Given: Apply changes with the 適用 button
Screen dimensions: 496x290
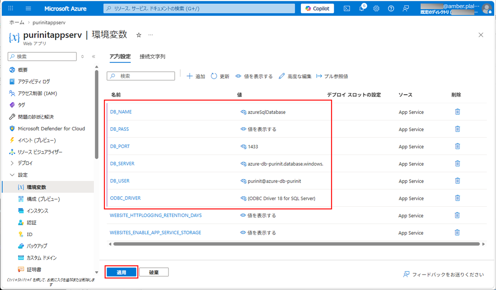Looking at the screenshot, I should pyautogui.click(x=121, y=272).
